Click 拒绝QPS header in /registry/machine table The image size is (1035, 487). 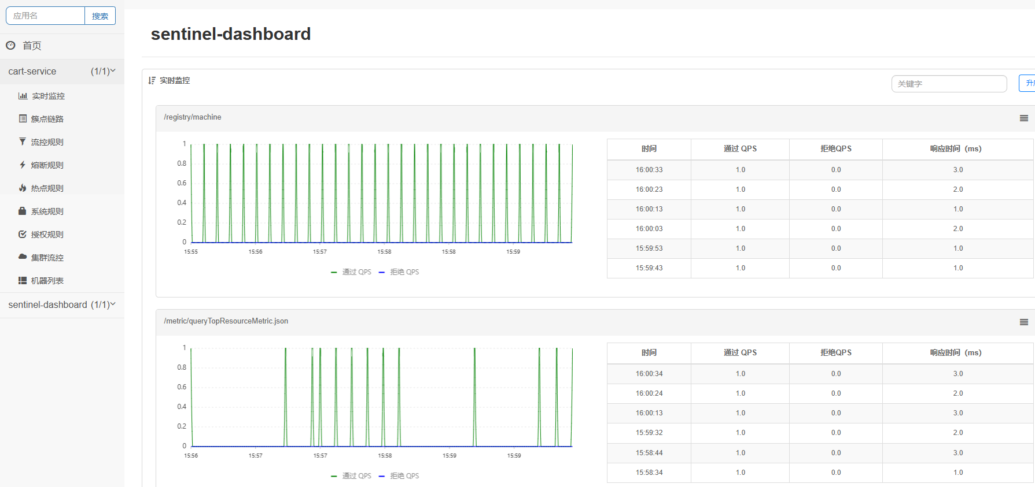click(836, 149)
